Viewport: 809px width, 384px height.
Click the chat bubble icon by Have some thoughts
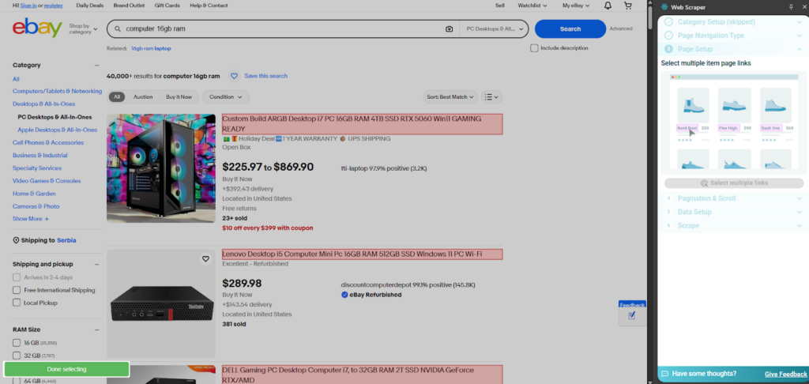coord(665,374)
